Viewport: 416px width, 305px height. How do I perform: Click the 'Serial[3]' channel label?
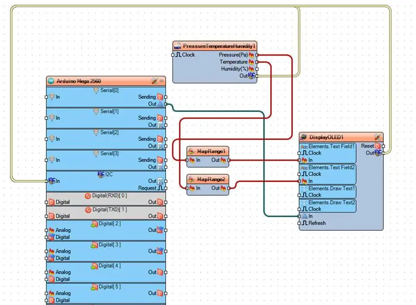click(109, 153)
